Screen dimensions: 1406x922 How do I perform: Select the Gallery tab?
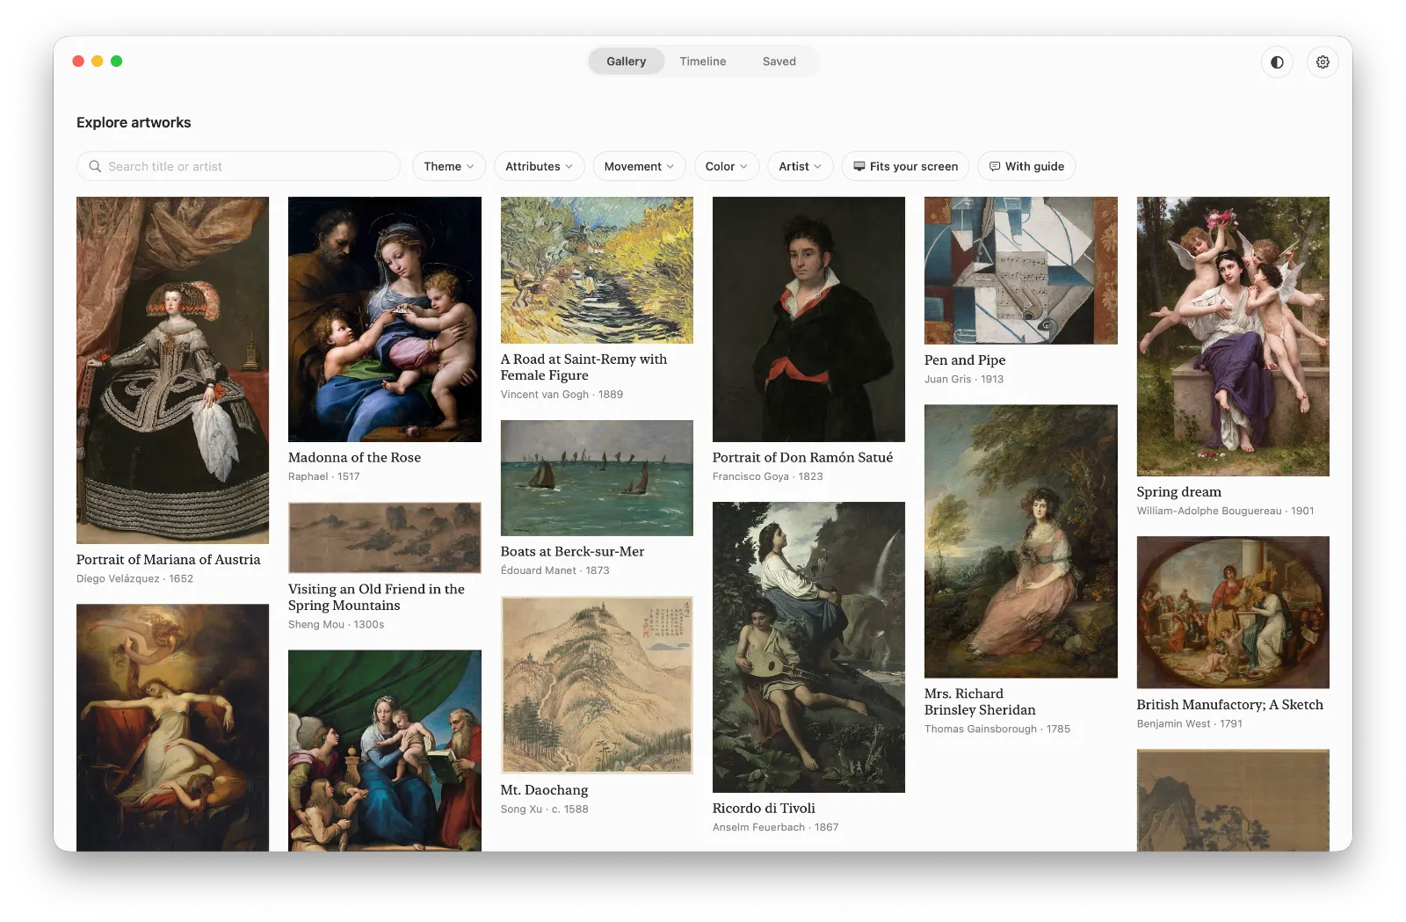click(626, 62)
